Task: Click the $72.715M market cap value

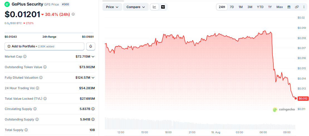Action: [83, 57]
